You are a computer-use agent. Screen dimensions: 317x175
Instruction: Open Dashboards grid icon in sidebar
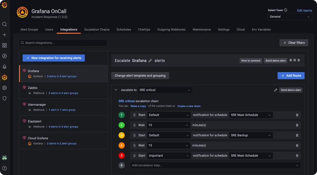pos(5,45)
